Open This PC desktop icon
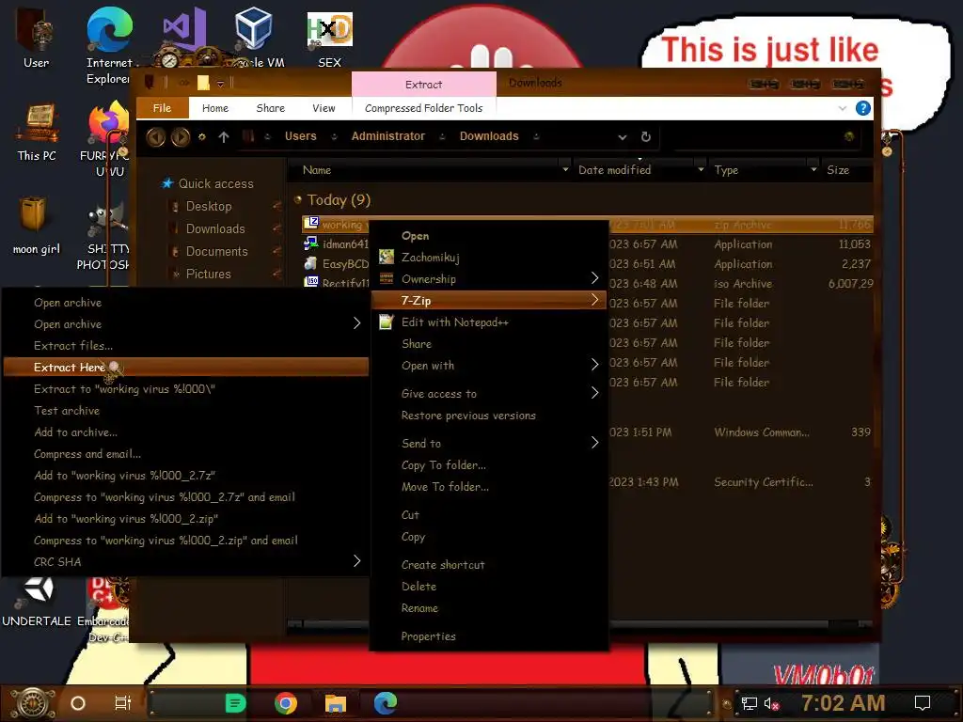Image resolution: width=963 pixels, height=722 pixels. point(37,133)
